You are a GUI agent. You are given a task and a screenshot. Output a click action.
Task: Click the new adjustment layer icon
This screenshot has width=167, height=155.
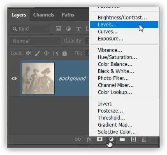(111, 139)
